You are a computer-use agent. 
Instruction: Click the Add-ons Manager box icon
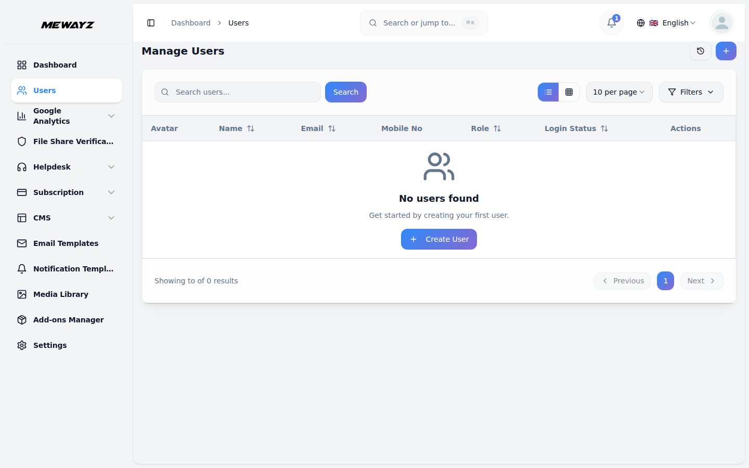coord(21,320)
